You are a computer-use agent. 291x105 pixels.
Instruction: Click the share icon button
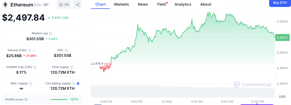78,5
